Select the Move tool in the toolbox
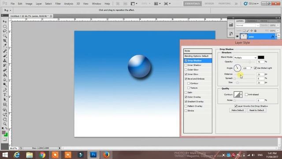This screenshot has height=159, width=282. (x=5, y=22)
